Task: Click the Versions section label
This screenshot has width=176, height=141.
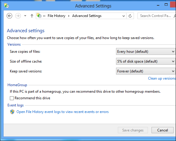Action: pyautogui.click(x=14, y=44)
